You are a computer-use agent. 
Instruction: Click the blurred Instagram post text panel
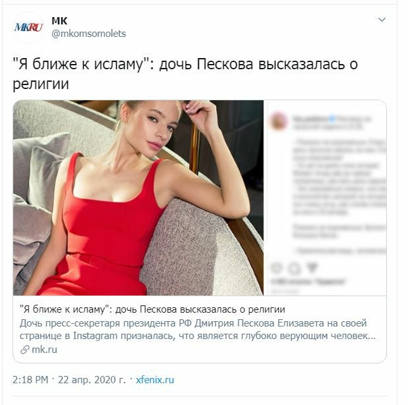[x=325, y=198]
